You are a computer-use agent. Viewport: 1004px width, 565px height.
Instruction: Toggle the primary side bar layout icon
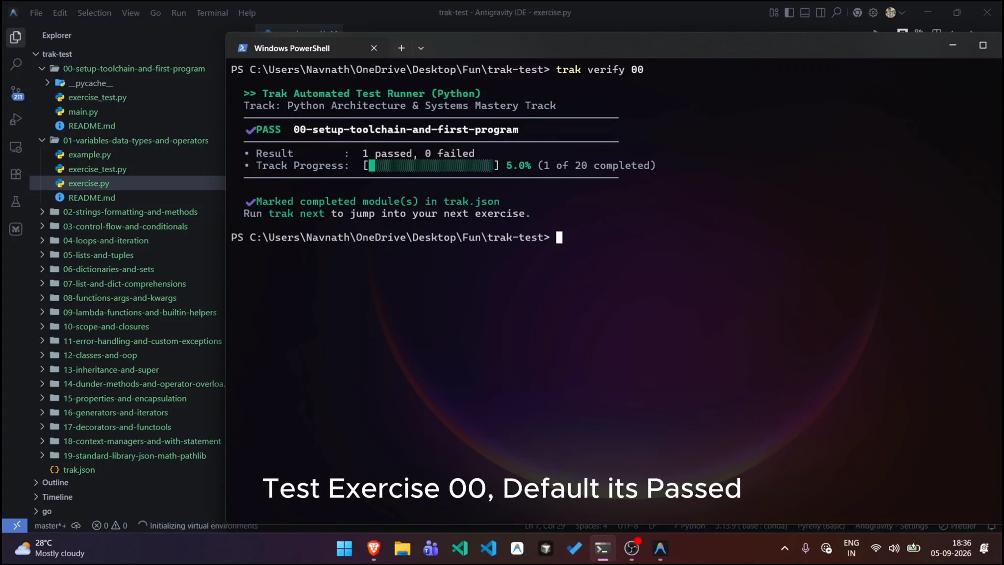[789, 13]
